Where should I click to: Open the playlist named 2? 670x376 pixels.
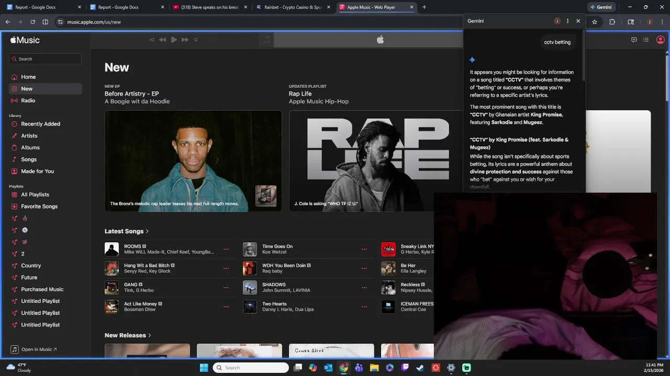(45, 254)
